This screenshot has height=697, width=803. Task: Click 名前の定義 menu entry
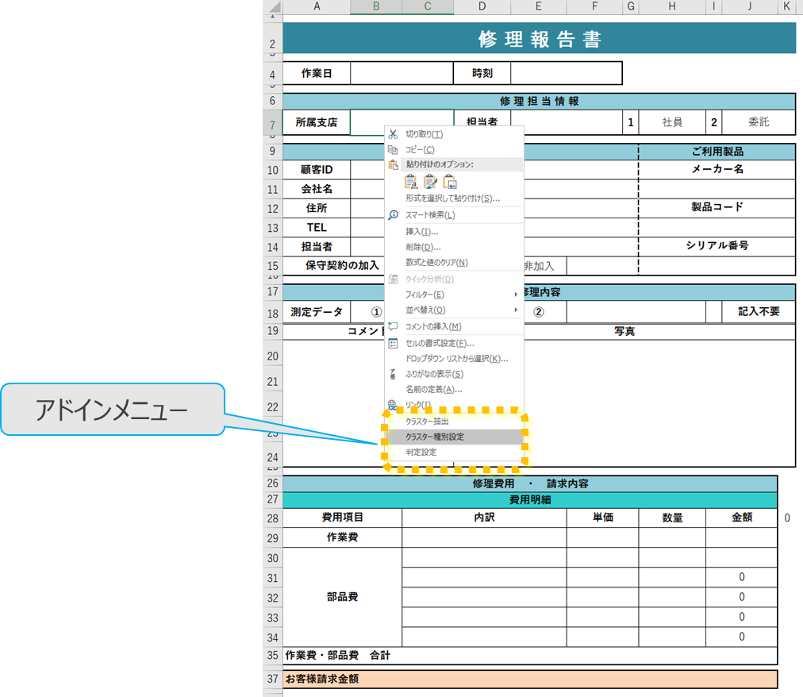(433, 390)
